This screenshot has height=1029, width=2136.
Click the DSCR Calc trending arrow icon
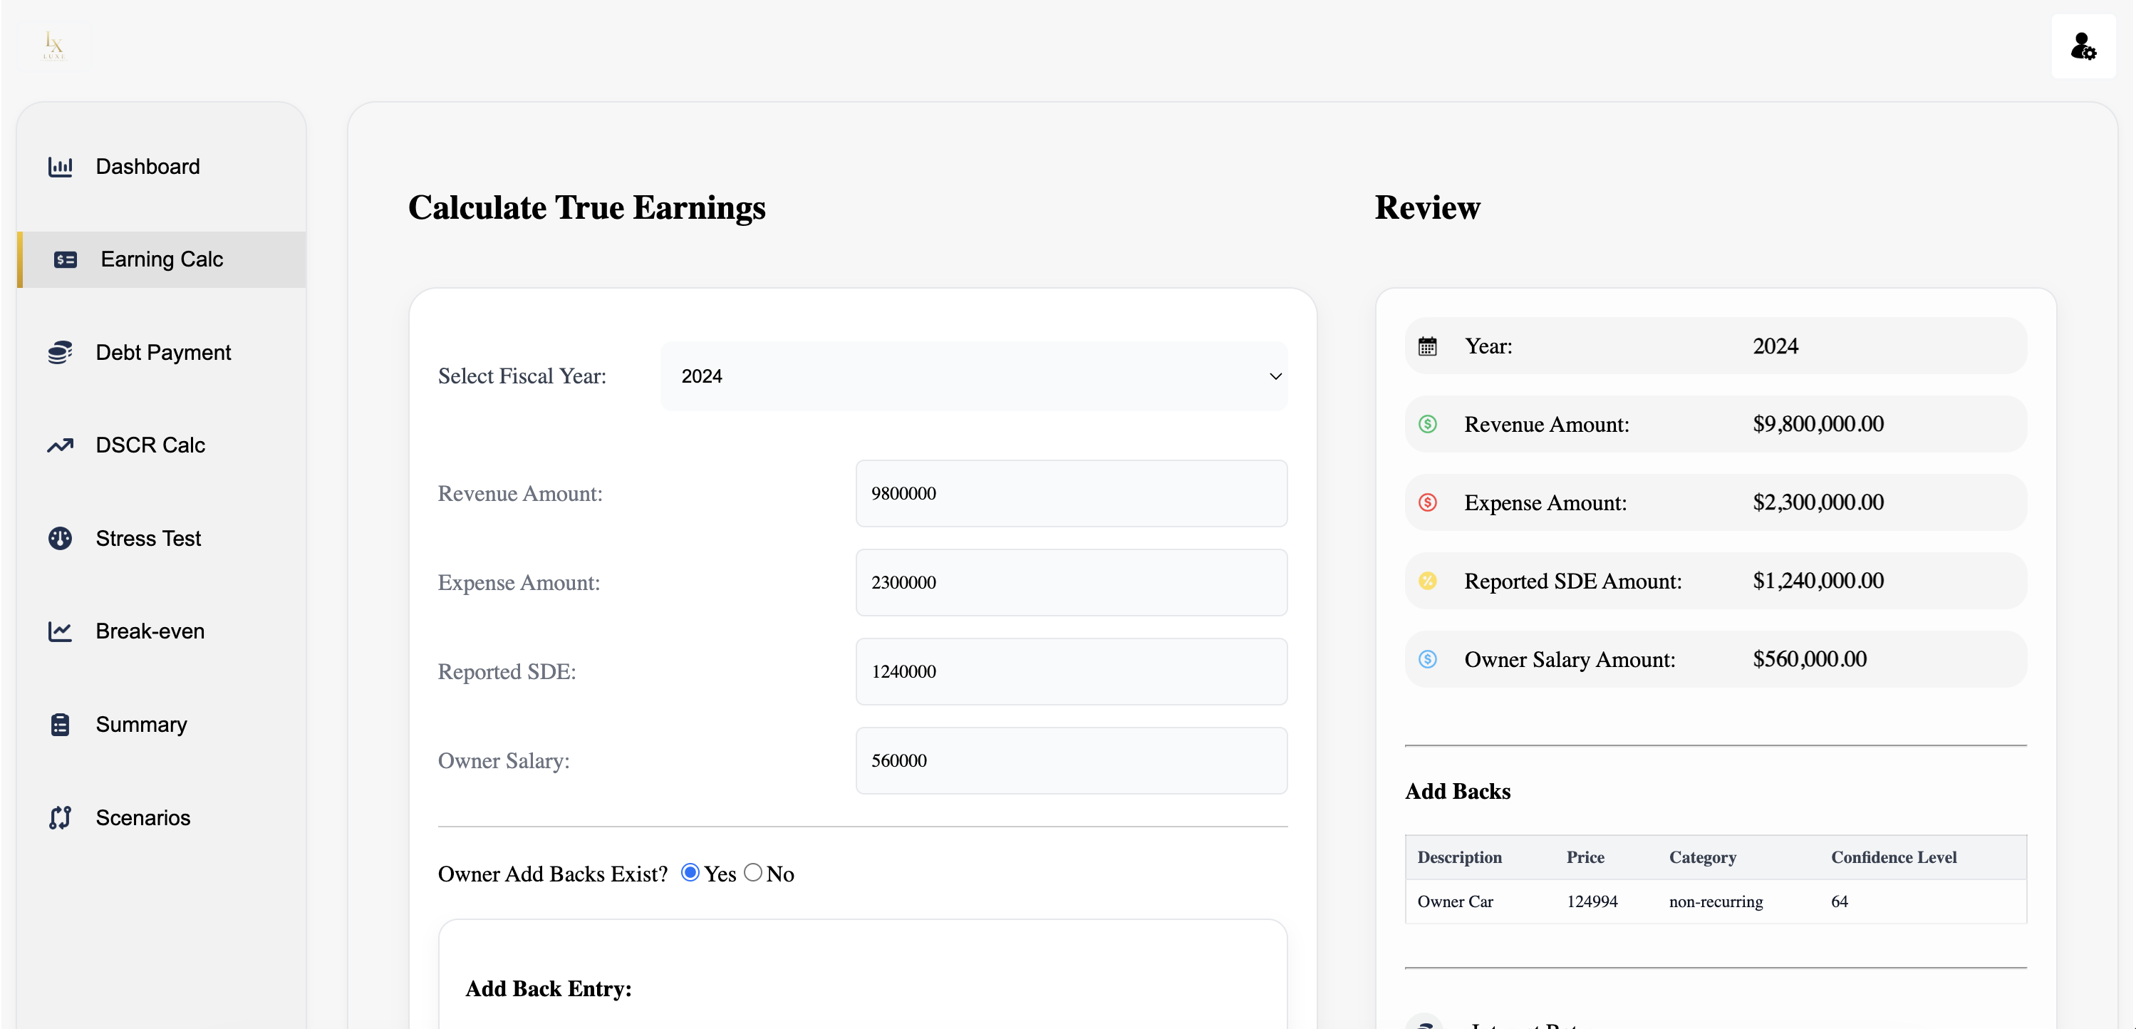[x=60, y=445]
